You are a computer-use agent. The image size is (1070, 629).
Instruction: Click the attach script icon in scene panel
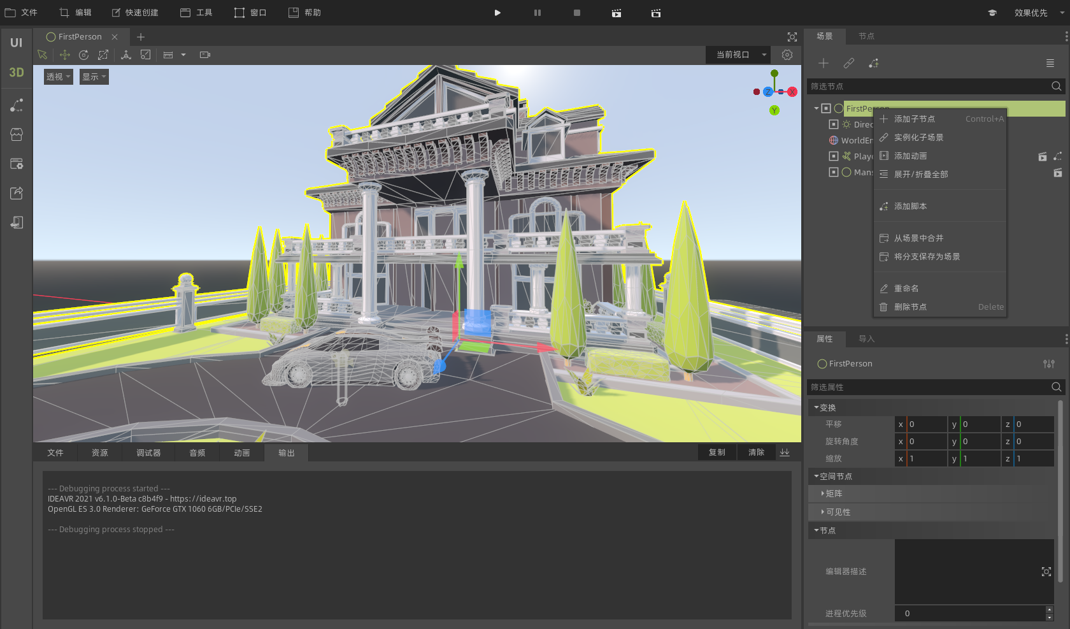874,63
